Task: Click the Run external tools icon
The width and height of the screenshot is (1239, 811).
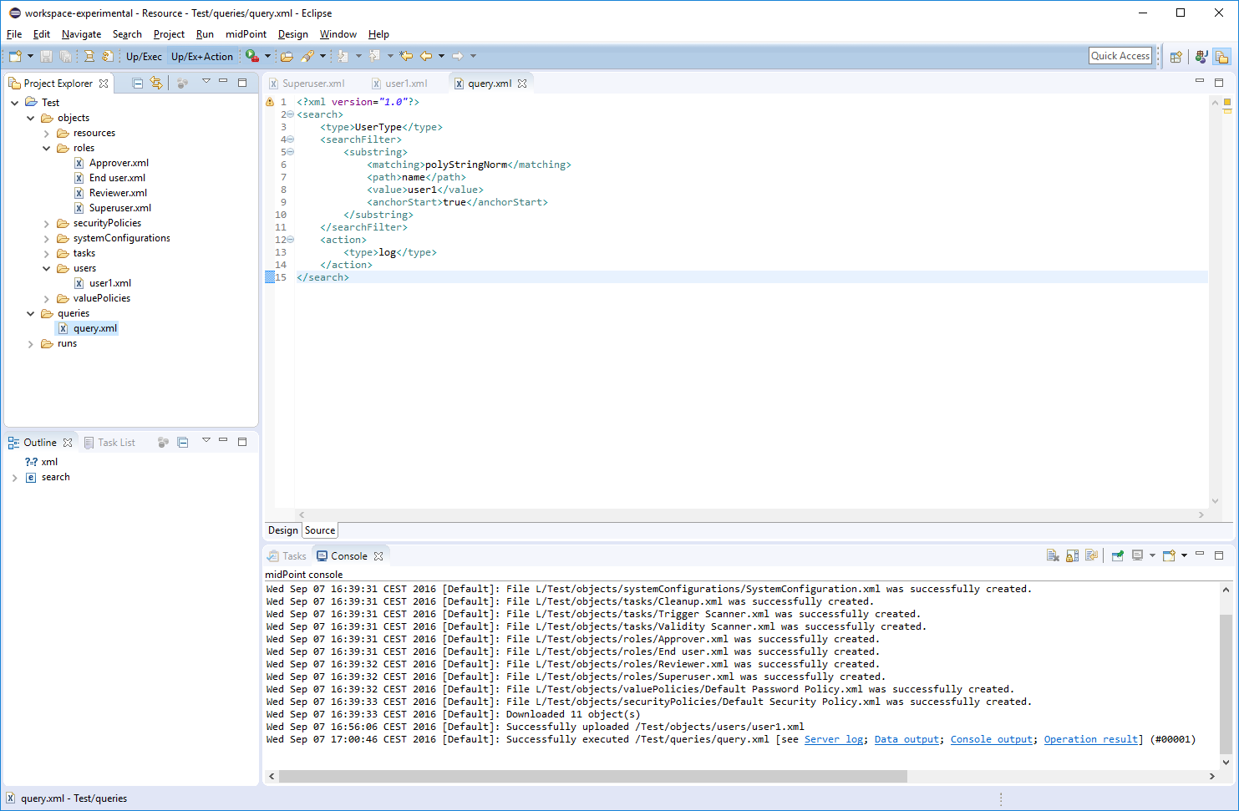Action: [251, 56]
